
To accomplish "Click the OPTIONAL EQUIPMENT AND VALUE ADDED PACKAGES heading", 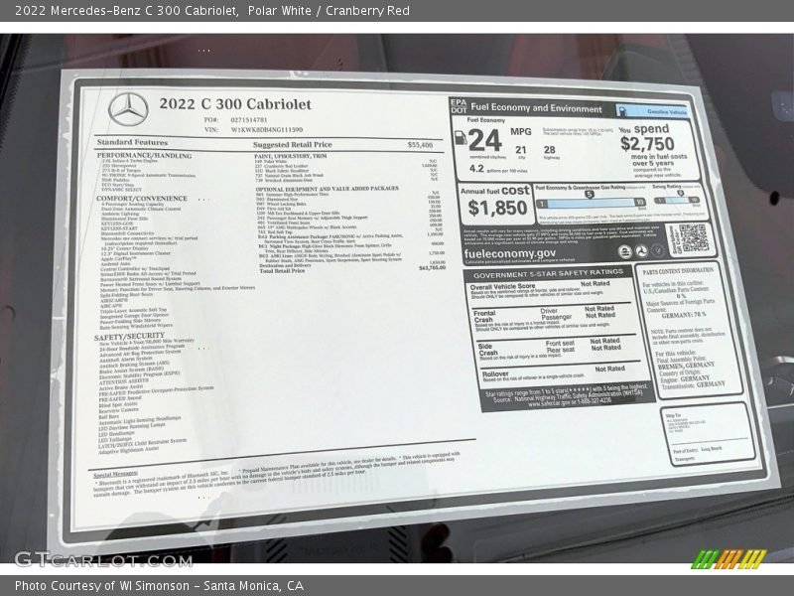I will point(328,189).
